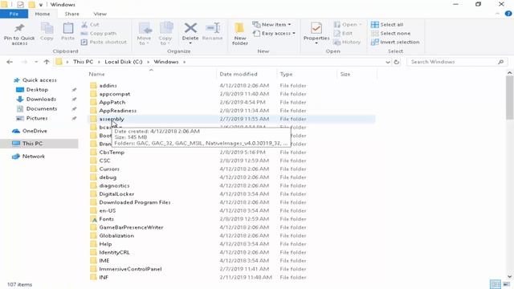Open the Help icon in the ribbon

coord(508,14)
